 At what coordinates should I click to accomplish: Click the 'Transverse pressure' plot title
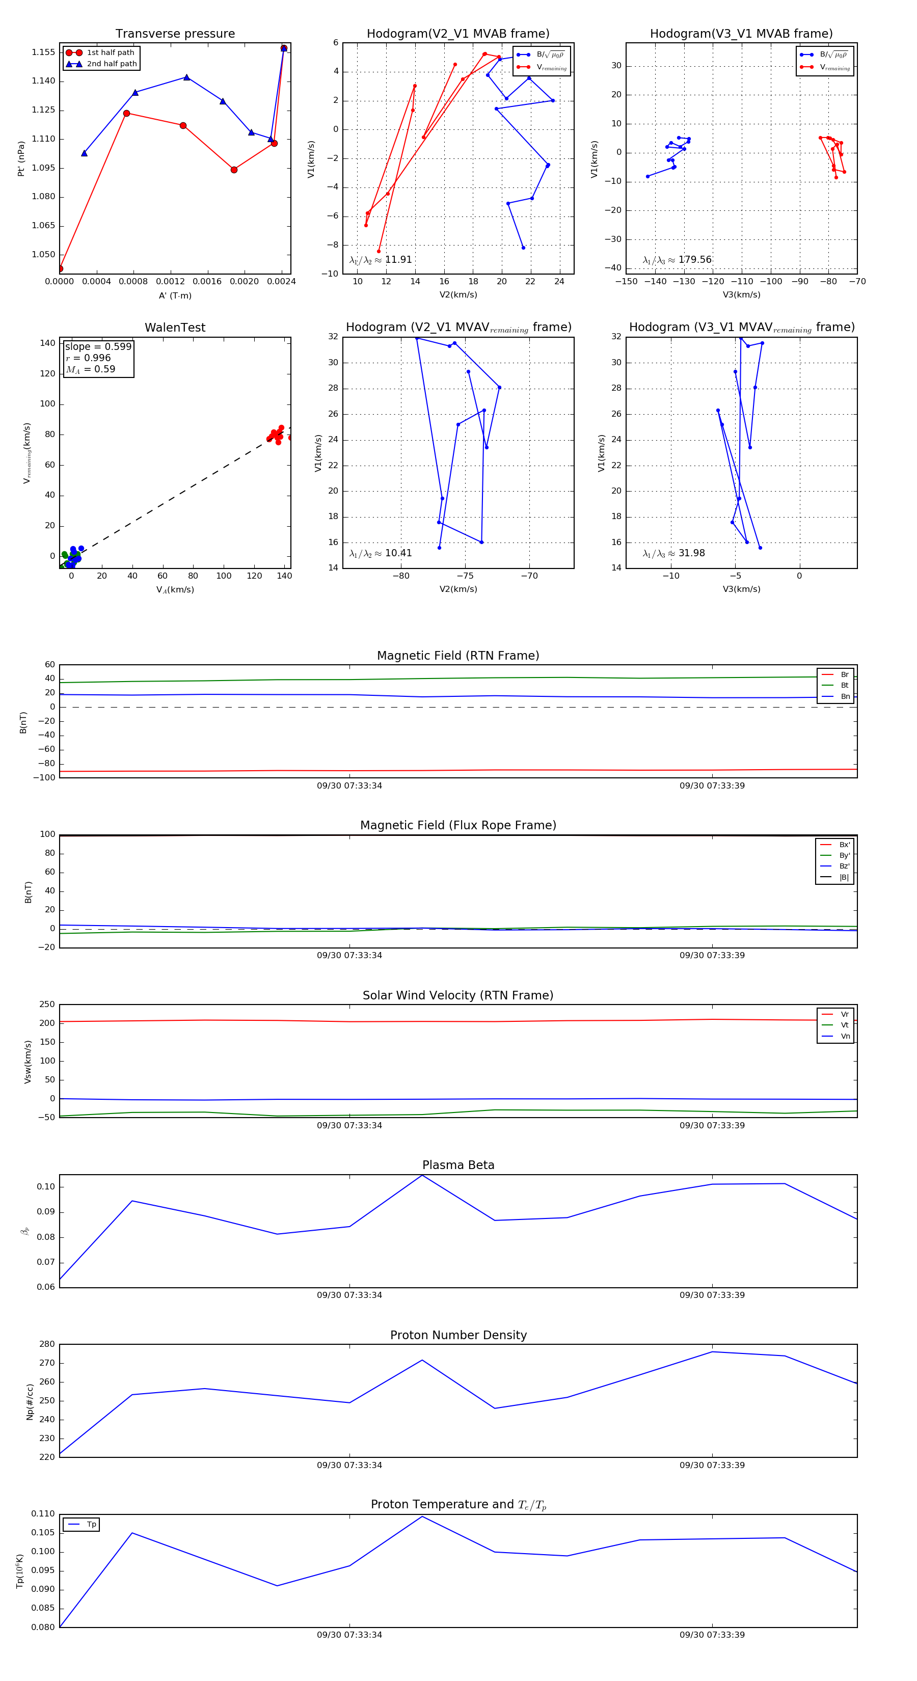coord(175,34)
